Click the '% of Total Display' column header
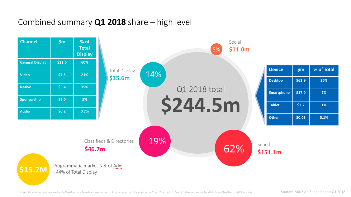This screenshot has width=351, height=197. click(x=85, y=48)
